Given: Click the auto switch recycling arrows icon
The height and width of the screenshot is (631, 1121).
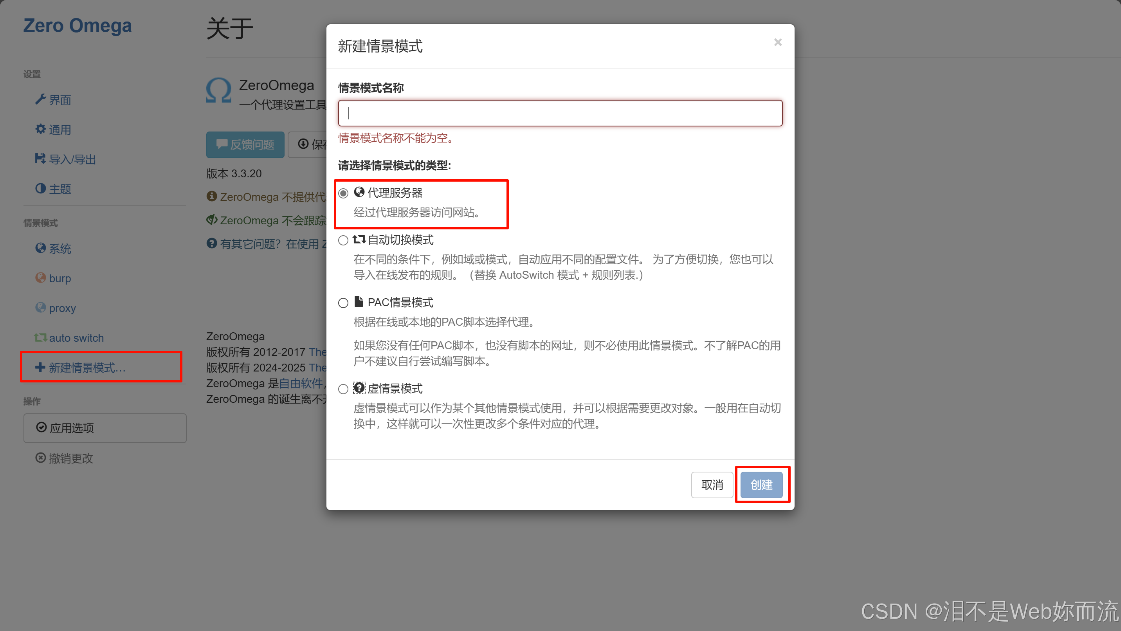Looking at the screenshot, I should tap(41, 338).
